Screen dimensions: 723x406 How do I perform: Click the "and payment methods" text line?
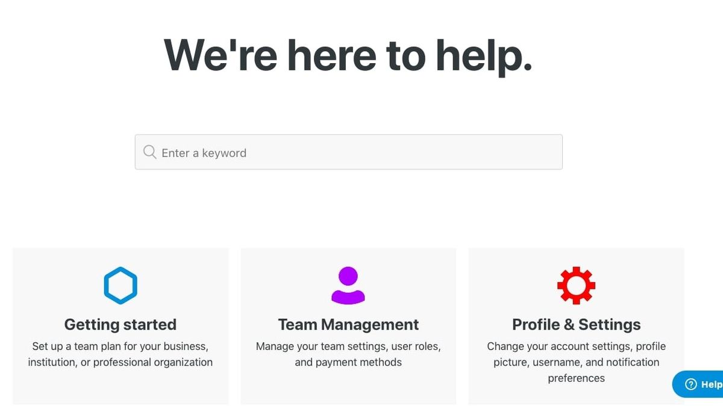[348, 362]
